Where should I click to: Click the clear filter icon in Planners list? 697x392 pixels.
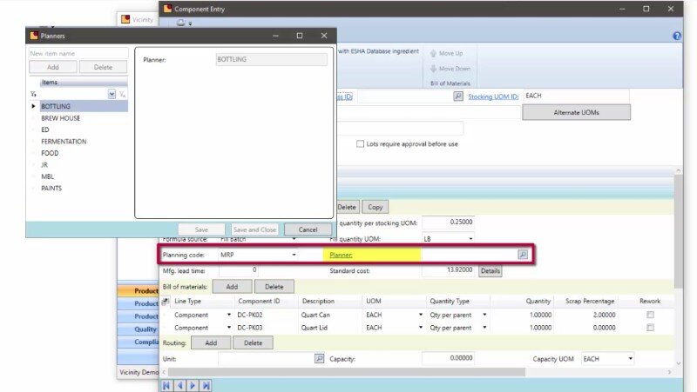click(122, 94)
